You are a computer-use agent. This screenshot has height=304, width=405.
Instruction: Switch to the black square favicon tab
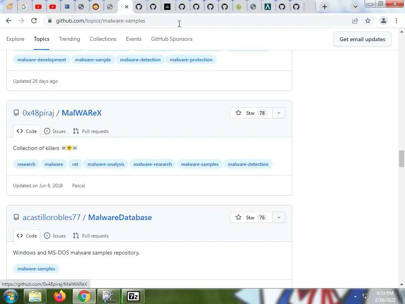(x=167, y=7)
